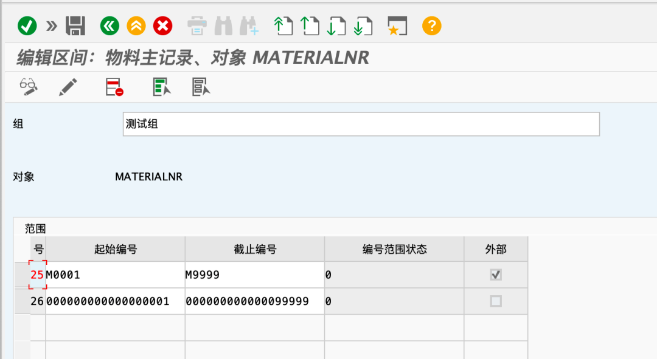This screenshot has height=359, width=657.
Task: Click the green checkmark Enter icon
Action: pyautogui.click(x=27, y=26)
